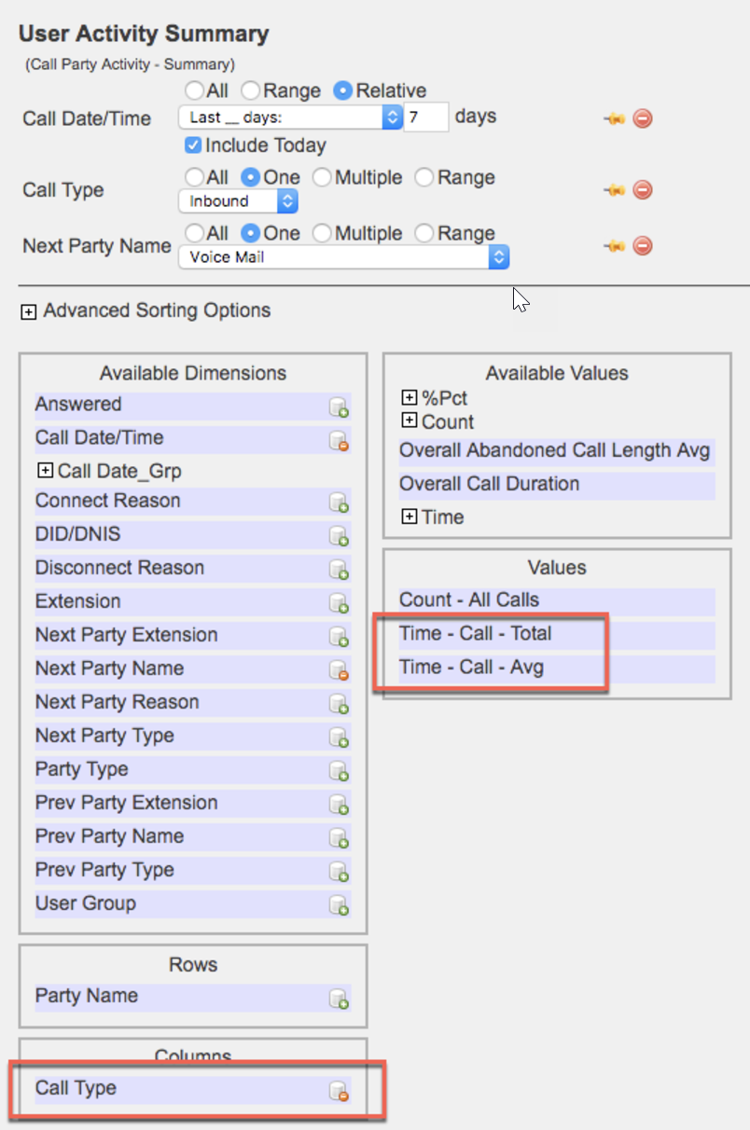Screen dimensions: 750x1130
Task: Open the 'Last __ days' dropdown
Action: [x=289, y=117]
